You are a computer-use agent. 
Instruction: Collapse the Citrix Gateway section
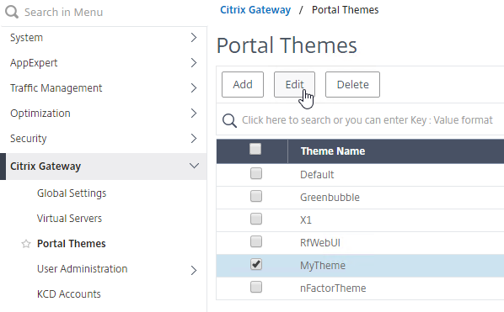tap(194, 166)
